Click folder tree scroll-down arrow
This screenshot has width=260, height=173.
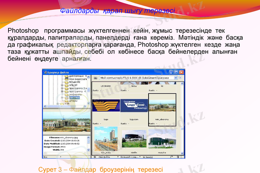[x=88, y=103]
